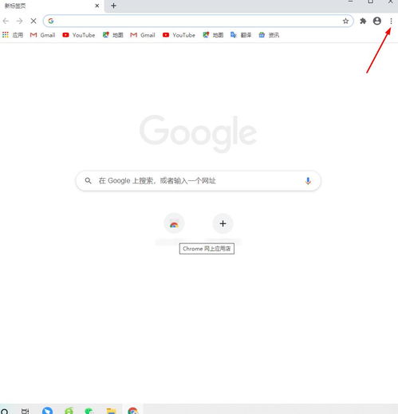The image size is (398, 414).
Task: Open a new tab with the plus button
Action: coord(113,6)
